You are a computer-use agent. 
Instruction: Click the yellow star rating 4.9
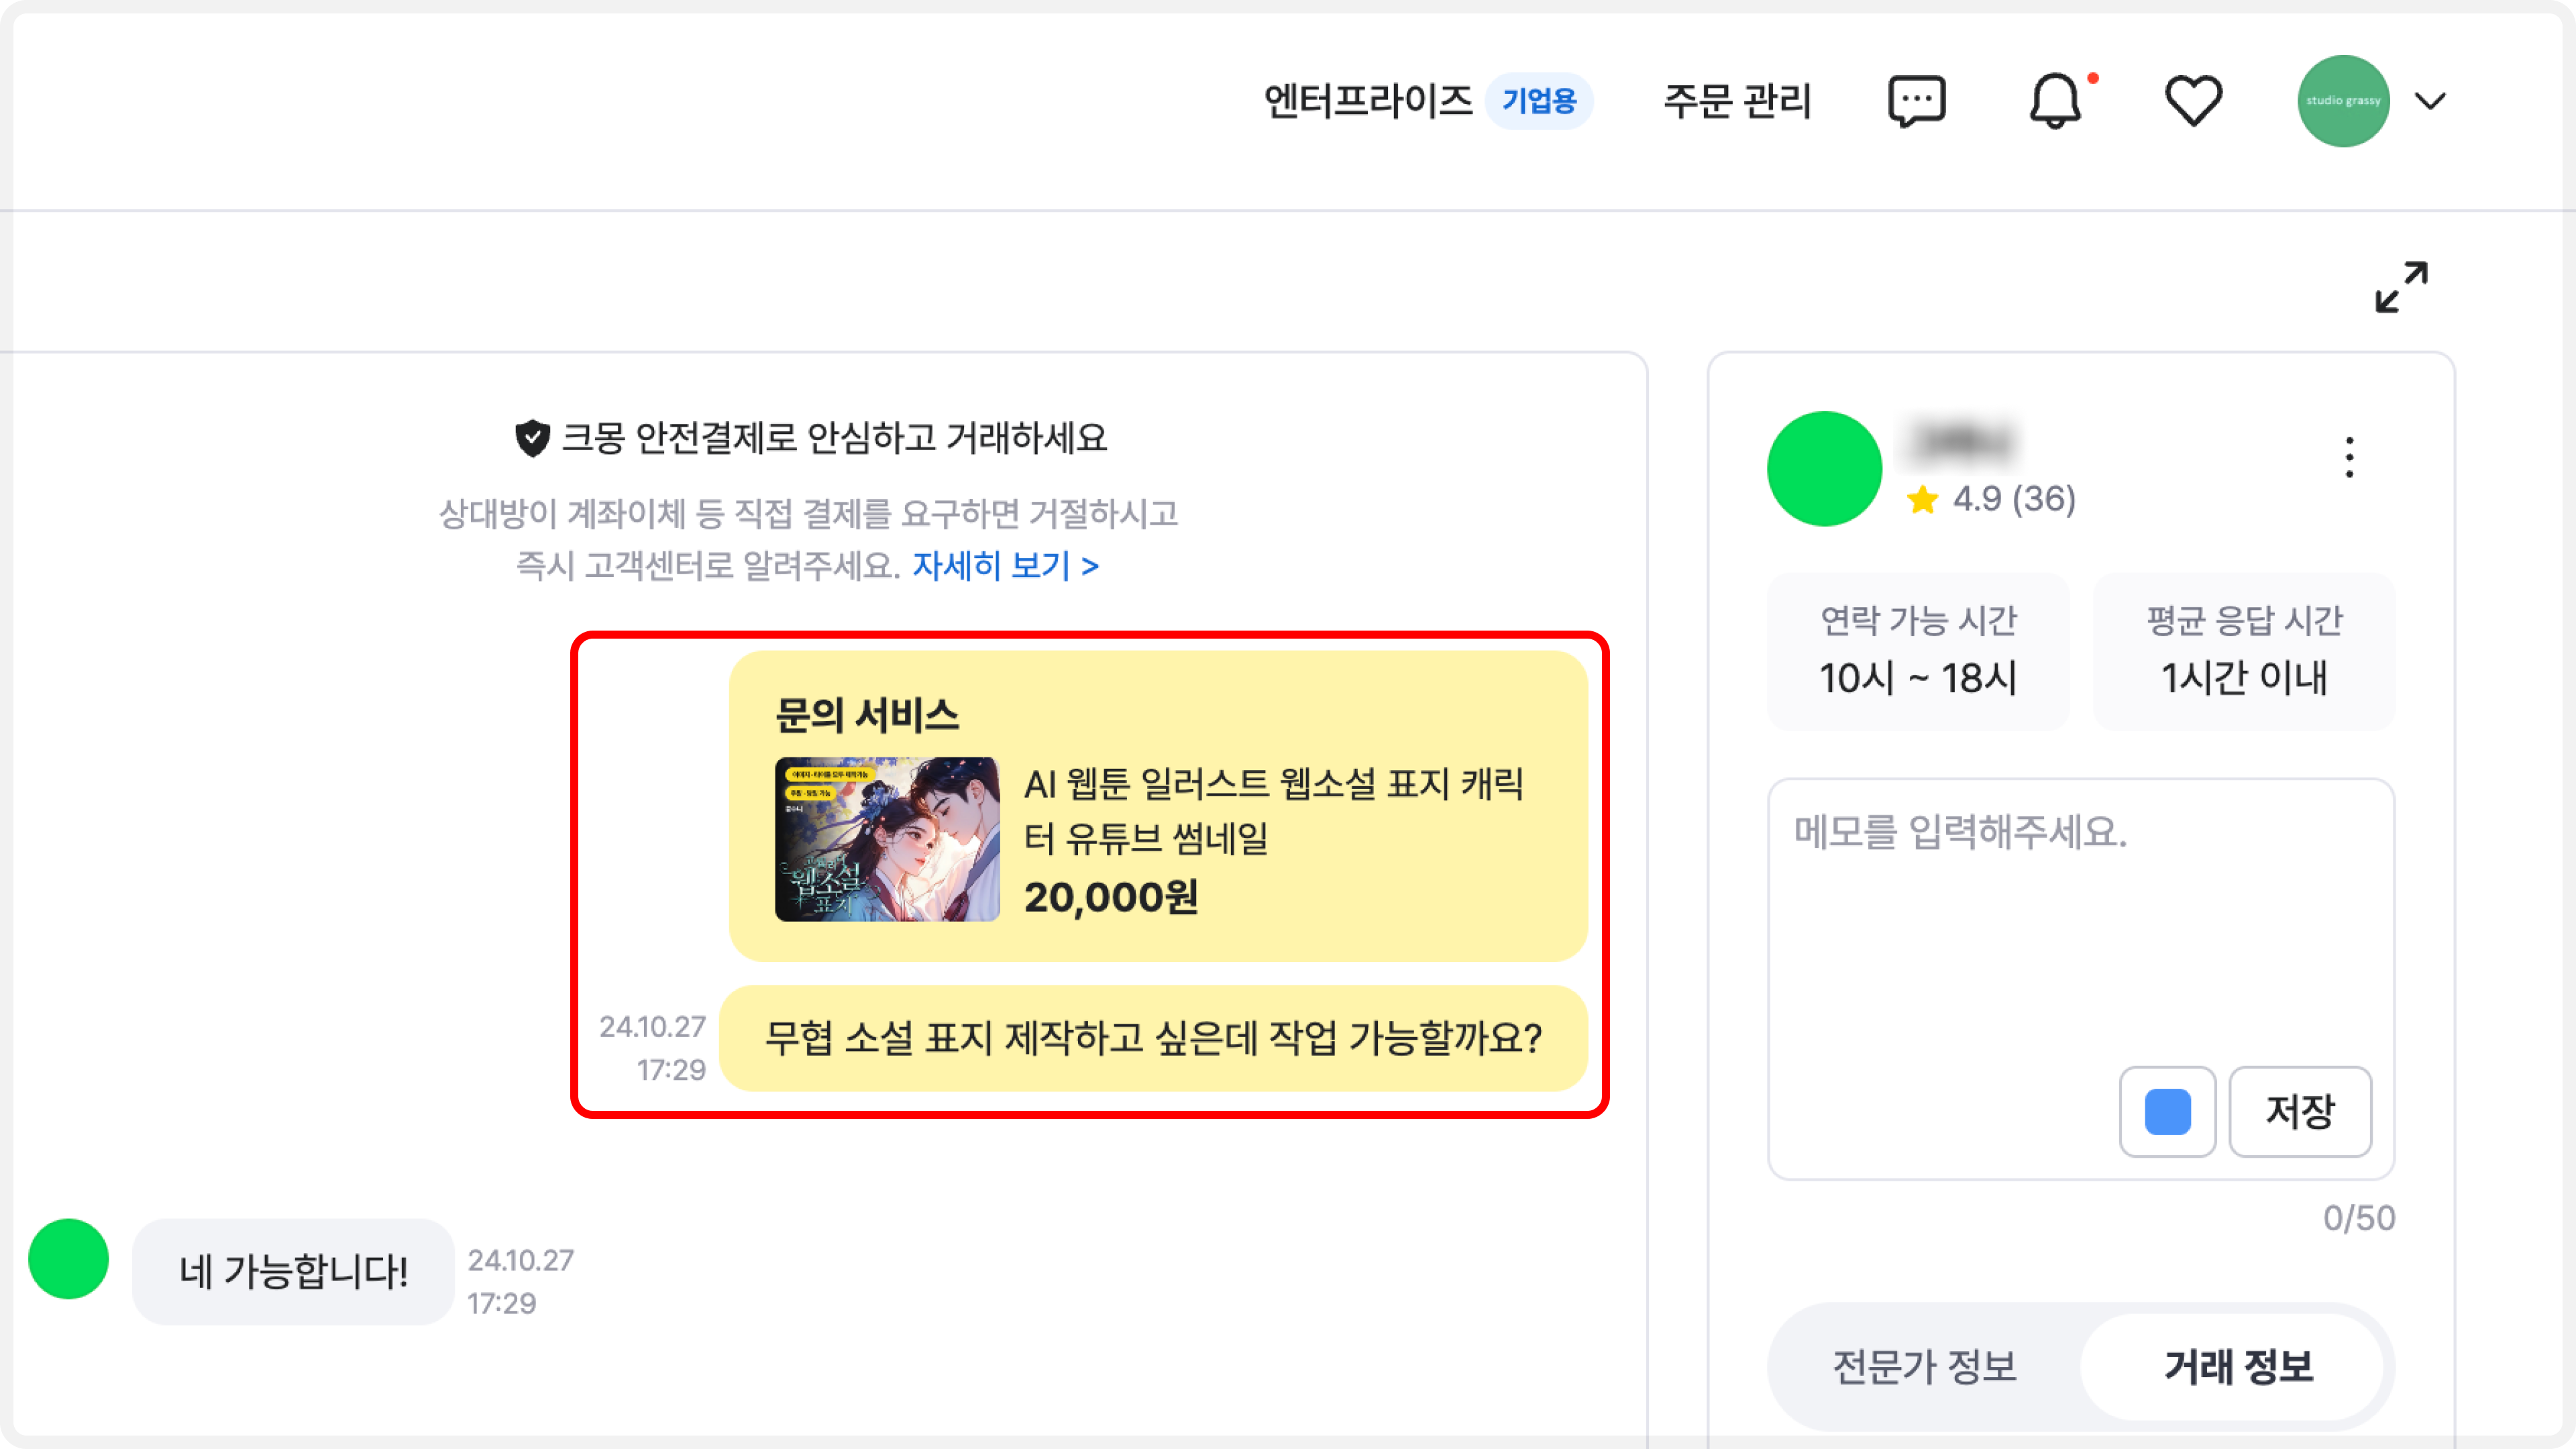coord(1991,498)
